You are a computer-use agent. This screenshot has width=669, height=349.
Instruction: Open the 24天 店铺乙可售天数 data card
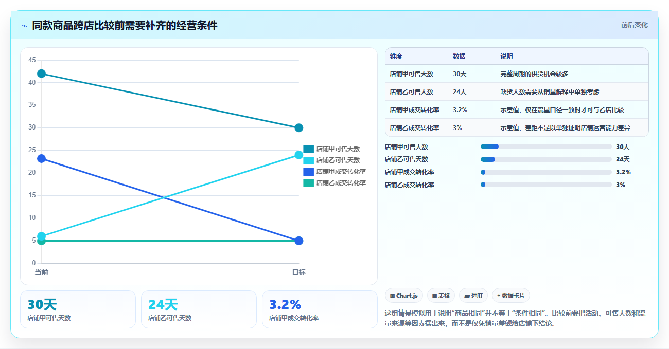pos(199,309)
